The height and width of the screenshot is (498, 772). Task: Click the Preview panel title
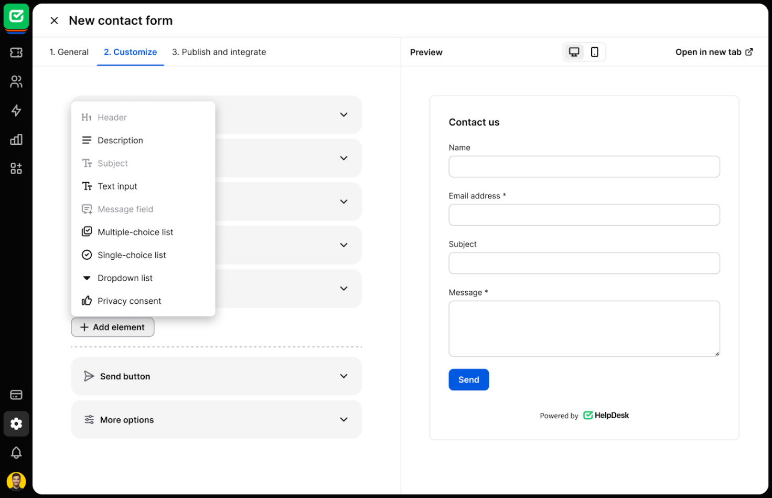(426, 52)
